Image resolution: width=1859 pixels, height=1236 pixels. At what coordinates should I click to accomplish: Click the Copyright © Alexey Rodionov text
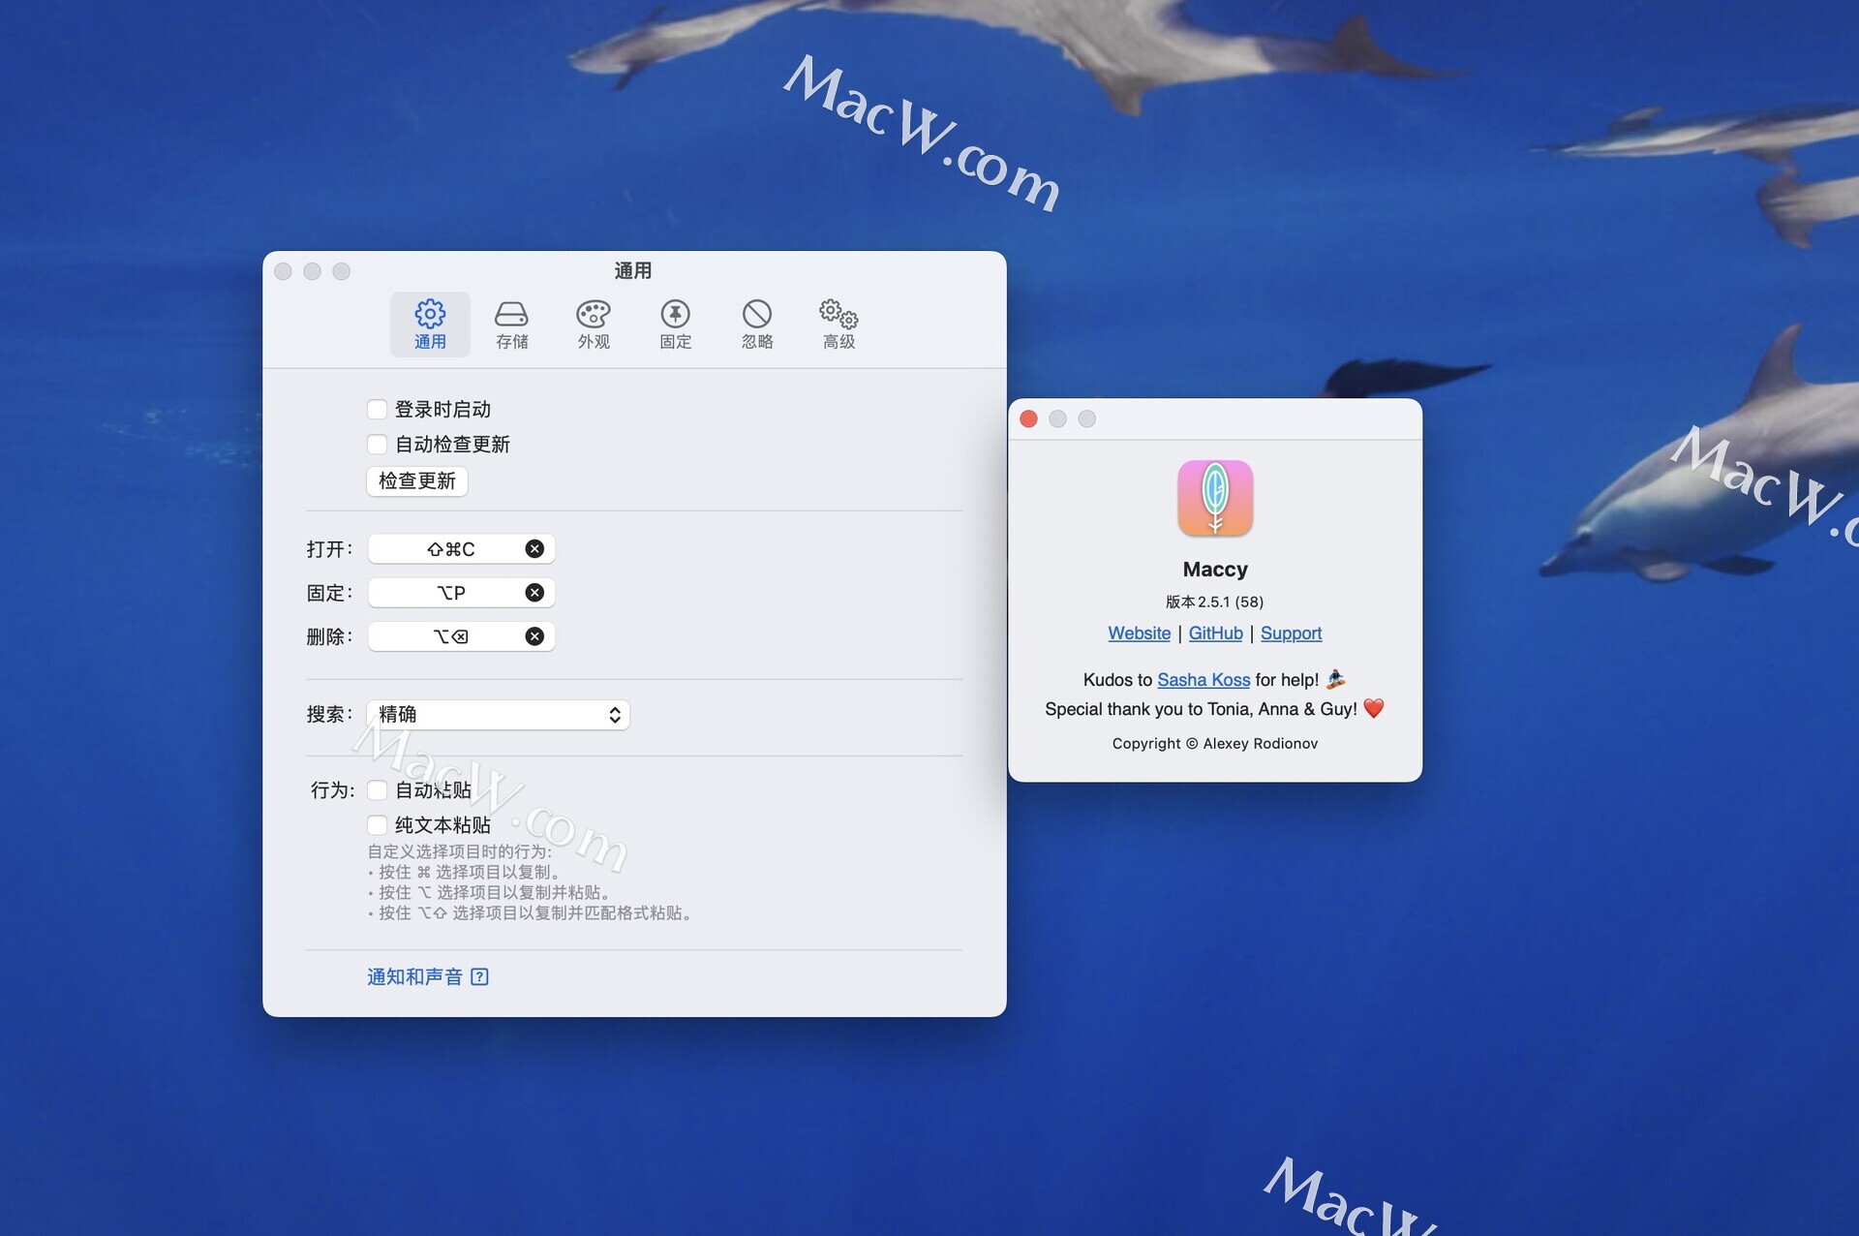click(x=1214, y=744)
